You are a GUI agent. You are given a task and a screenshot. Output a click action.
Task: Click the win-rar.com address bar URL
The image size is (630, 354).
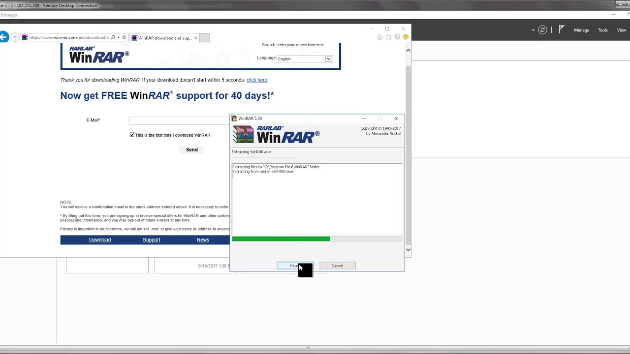[x=68, y=37]
